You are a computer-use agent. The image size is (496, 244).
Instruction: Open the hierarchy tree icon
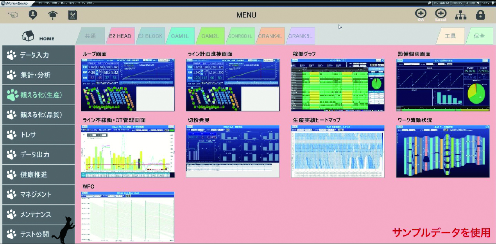[461, 15]
